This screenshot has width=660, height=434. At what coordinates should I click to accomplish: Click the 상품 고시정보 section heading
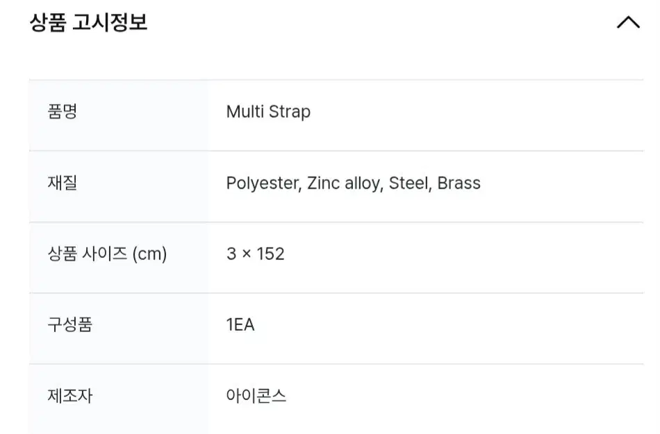(x=88, y=23)
